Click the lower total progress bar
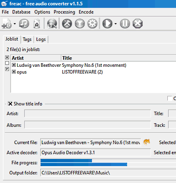The image size is (176, 183). (108, 164)
